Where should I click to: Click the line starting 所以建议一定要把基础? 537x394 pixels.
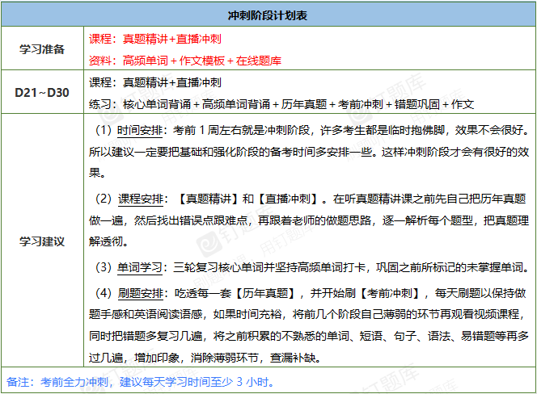[309, 152]
